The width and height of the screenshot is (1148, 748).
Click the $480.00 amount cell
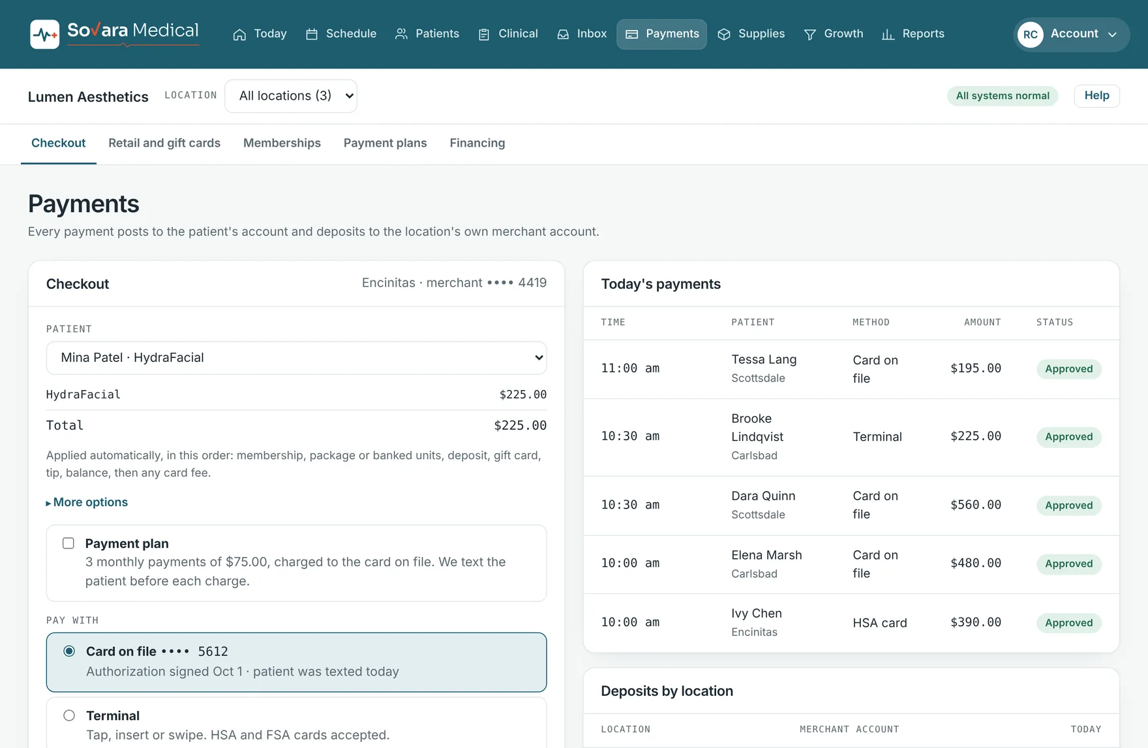point(976,563)
